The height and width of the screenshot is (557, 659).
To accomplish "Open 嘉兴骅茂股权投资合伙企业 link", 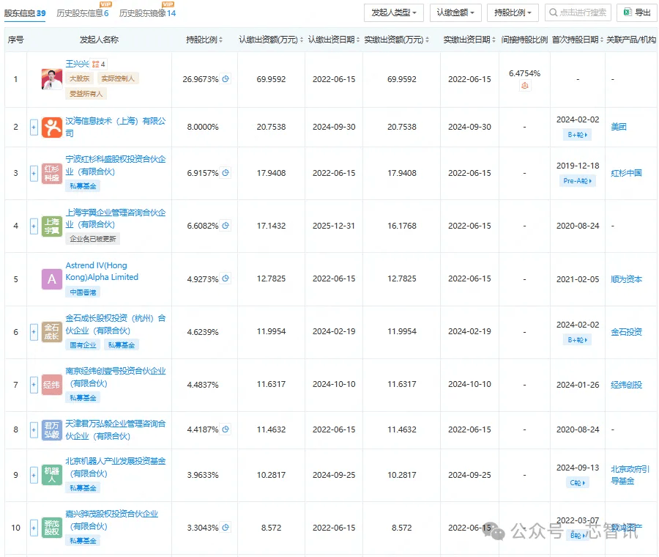I will pyautogui.click(x=112, y=520).
